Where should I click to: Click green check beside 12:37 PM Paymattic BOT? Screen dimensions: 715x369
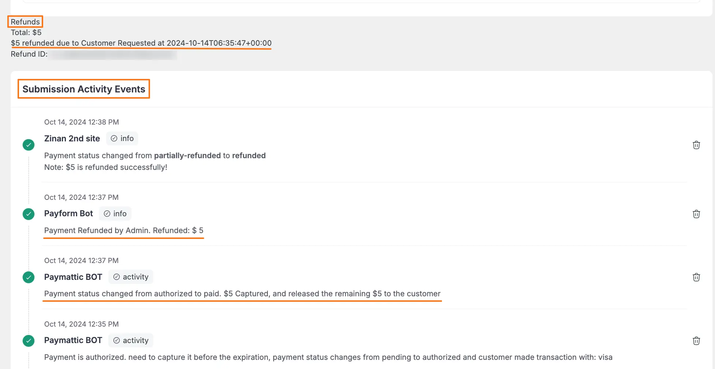click(x=29, y=277)
